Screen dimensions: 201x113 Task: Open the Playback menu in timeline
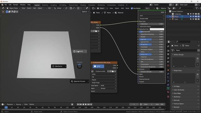pyautogui.click(x=10, y=104)
